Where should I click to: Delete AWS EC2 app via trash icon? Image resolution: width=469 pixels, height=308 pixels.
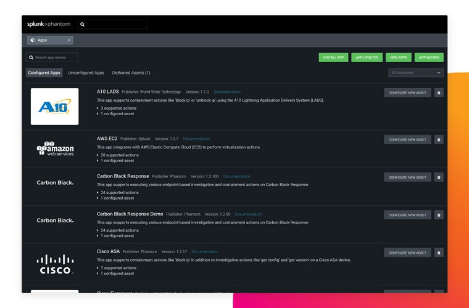tap(439, 139)
